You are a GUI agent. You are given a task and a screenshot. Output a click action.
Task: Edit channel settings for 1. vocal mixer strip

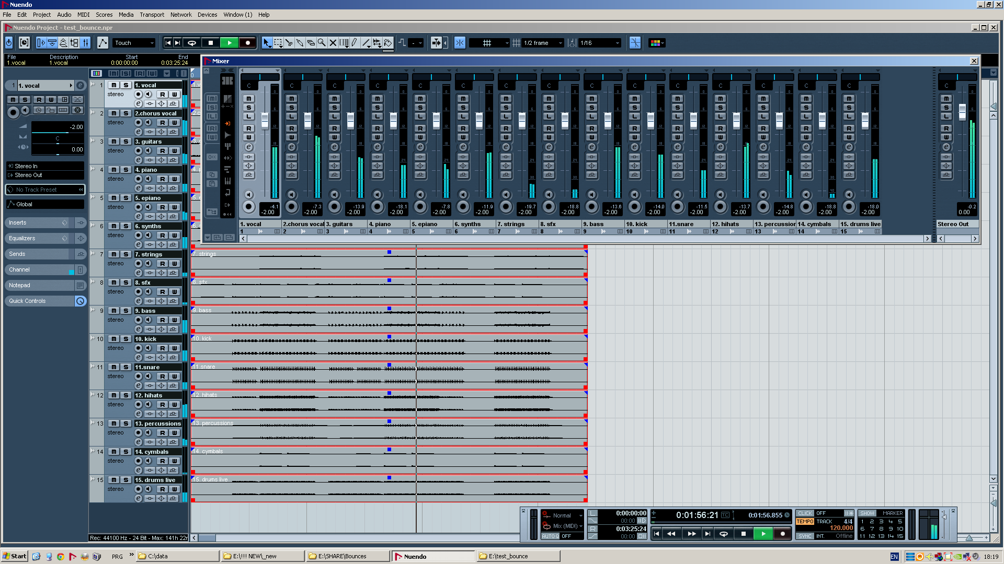[249, 147]
